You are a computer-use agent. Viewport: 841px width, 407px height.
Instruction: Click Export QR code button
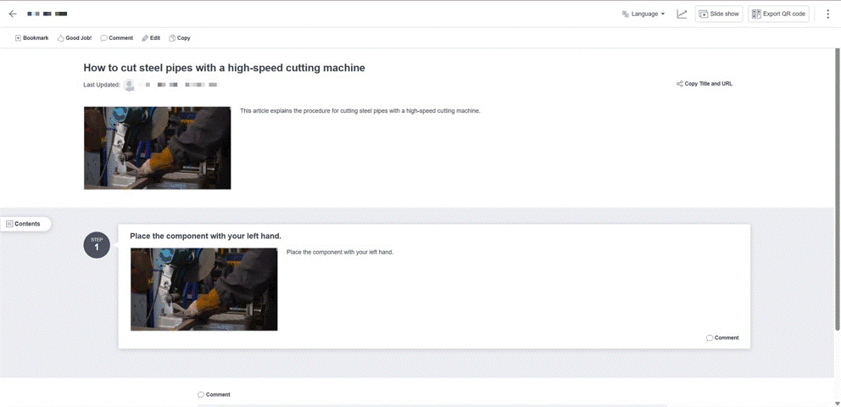(x=778, y=14)
